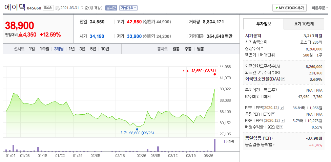Viewport: 331px width, 162px height.
Task: Select the 5년 line chart period
Action: coord(93,49)
